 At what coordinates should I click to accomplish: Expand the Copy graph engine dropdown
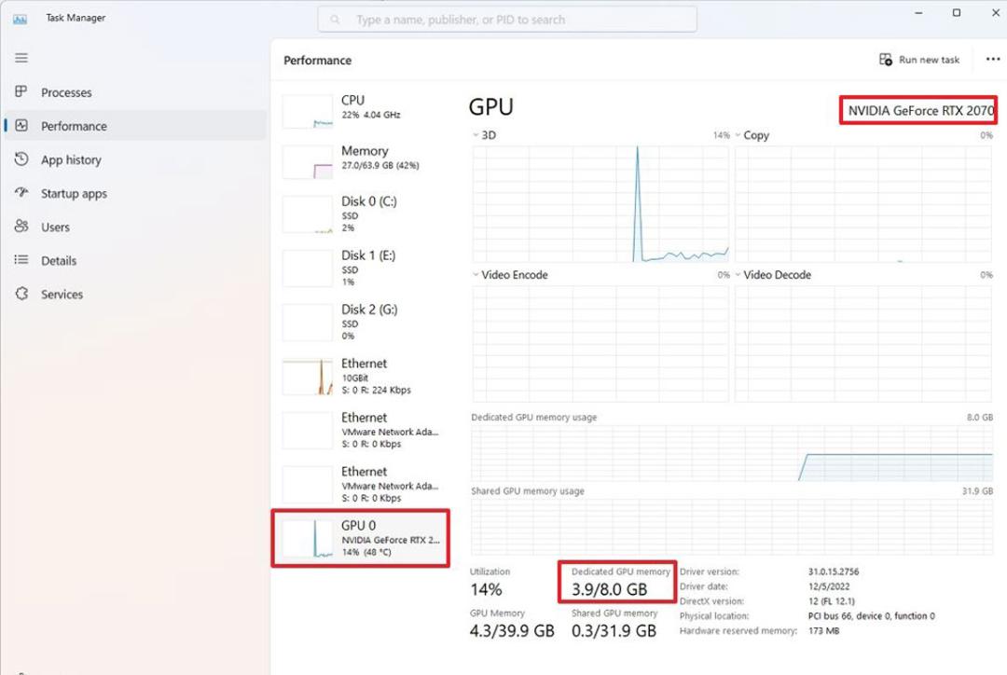[x=738, y=135]
